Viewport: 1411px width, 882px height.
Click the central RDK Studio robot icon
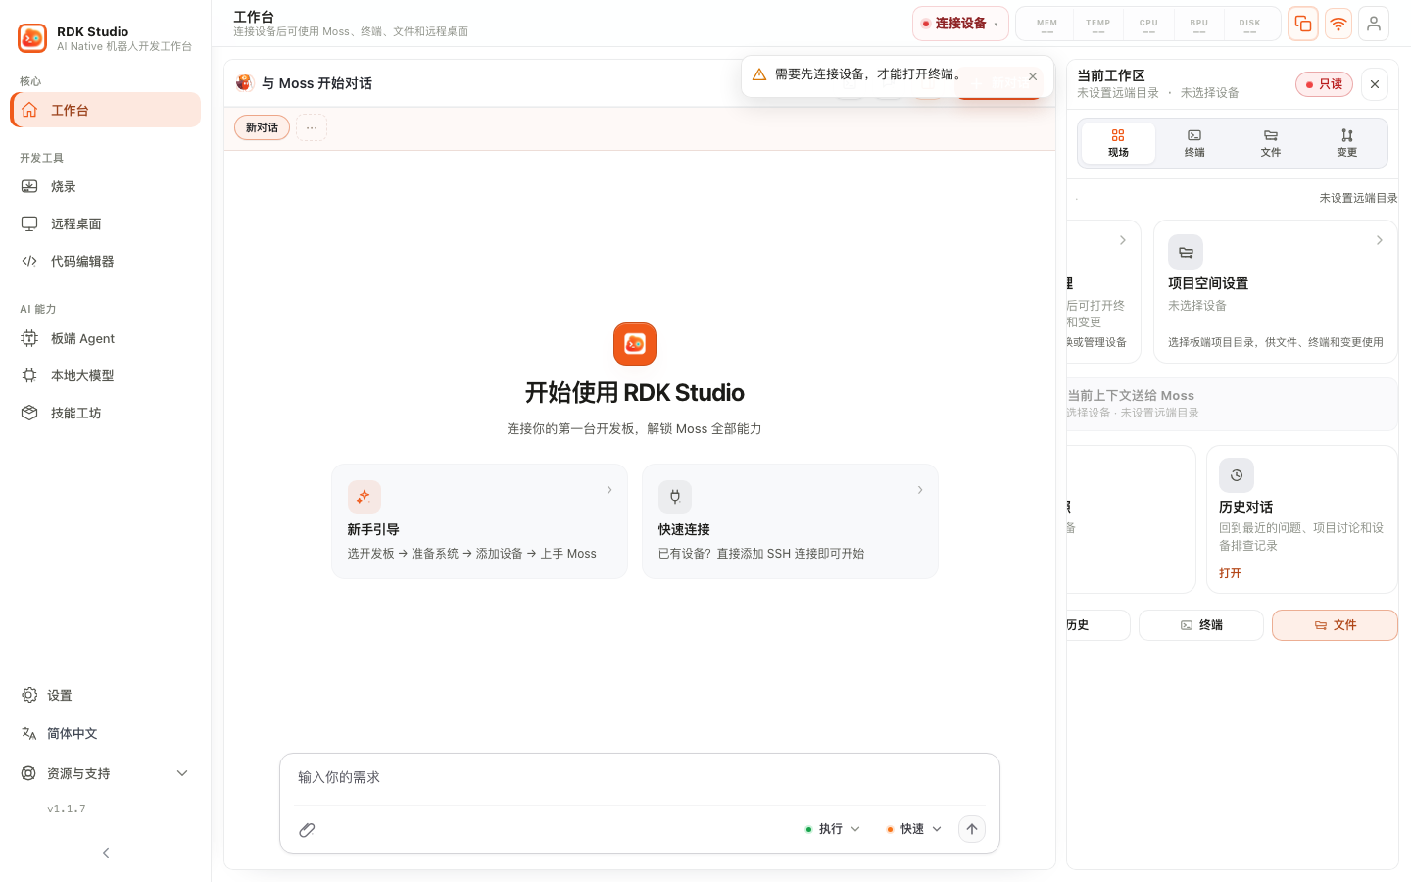[635, 344]
